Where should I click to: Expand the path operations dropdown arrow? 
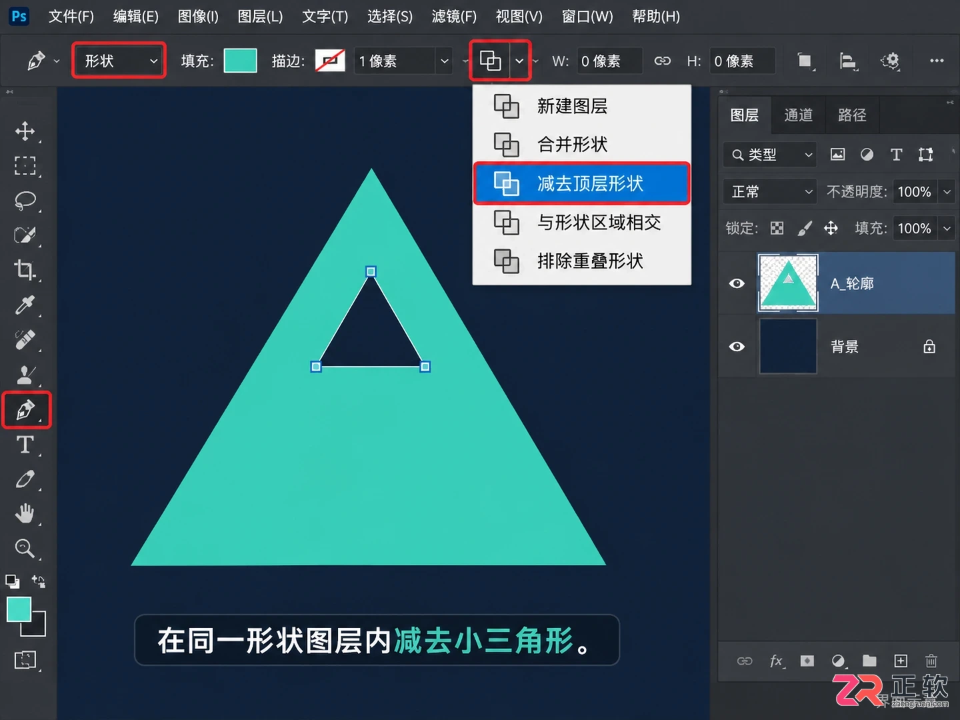click(519, 61)
